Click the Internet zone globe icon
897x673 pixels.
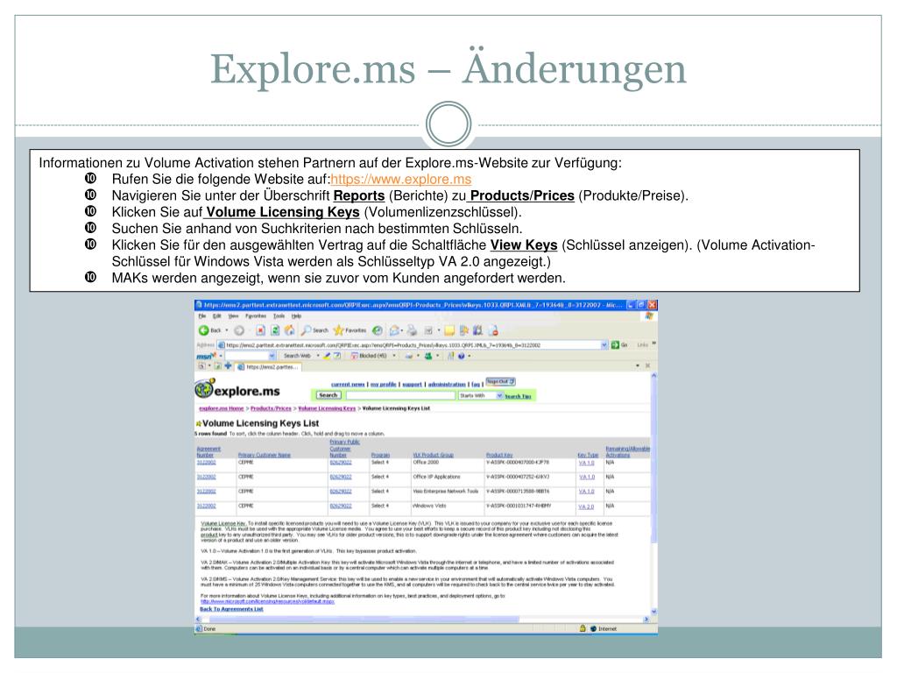(593, 628)
